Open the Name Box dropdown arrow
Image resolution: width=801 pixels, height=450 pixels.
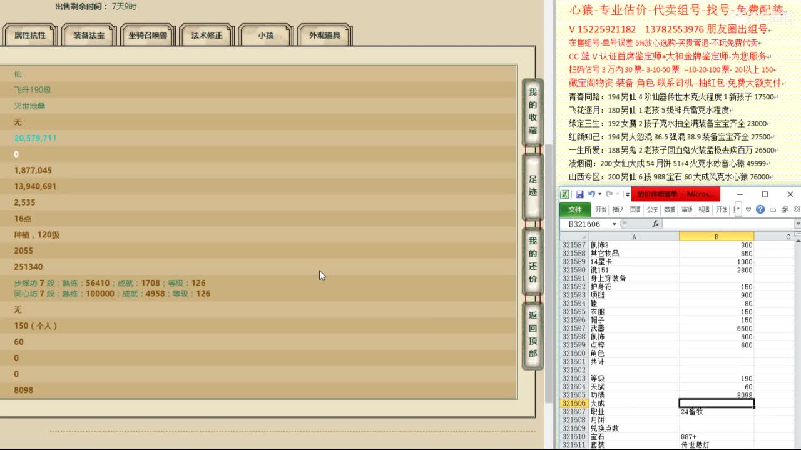pyautogui.click(x=614, y=224)
